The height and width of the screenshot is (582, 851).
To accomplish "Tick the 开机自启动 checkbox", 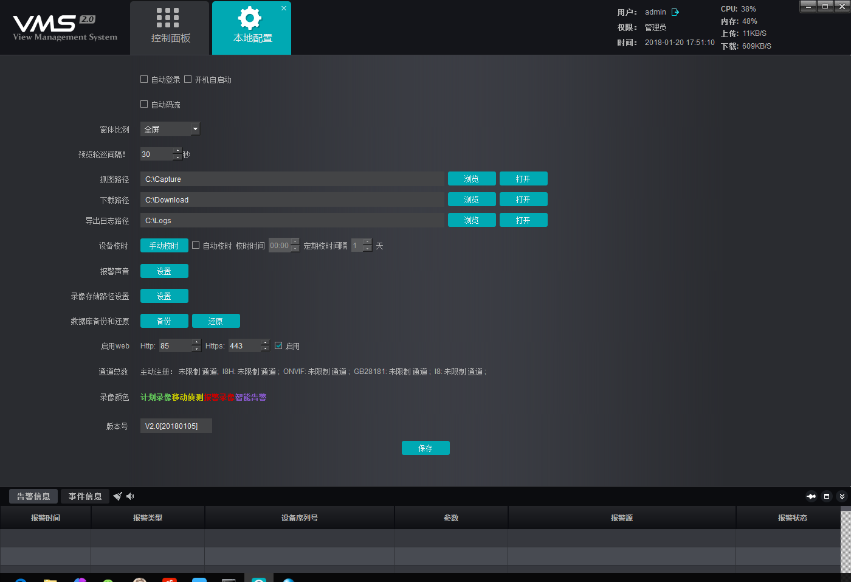I will pyautogui.click(x=188, y=79).
